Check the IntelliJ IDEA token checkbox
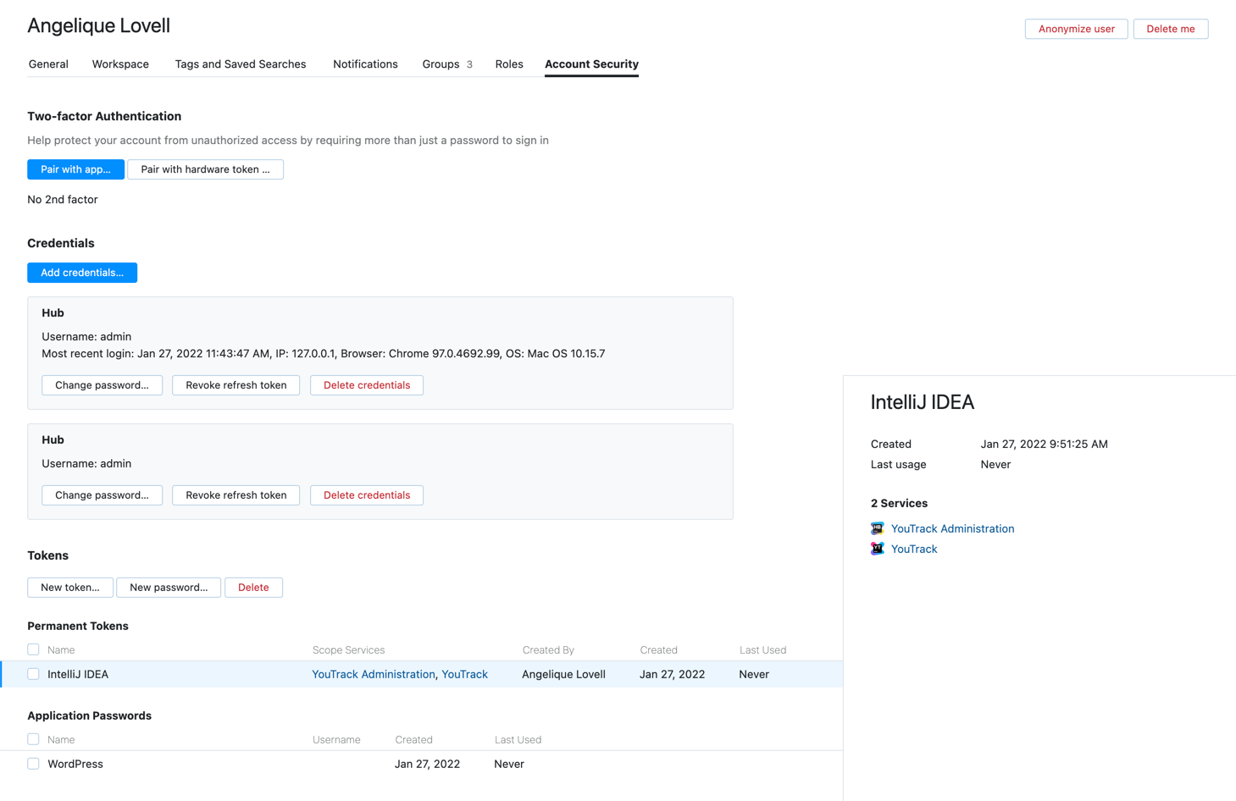Viewport: 1236px width, 801px height. click(x=33, y=674)
